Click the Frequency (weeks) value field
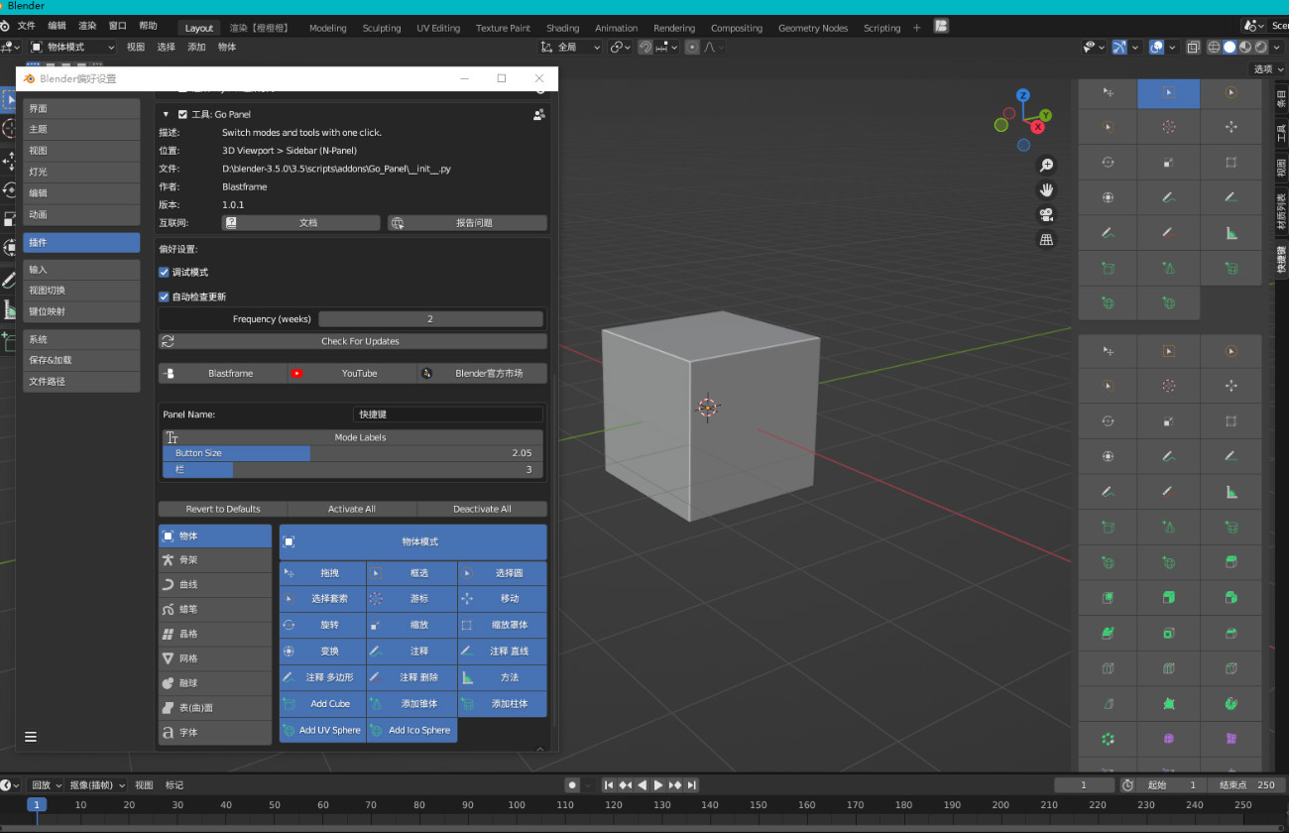This screenshot has width=1289, height=833. pos(430,319)
